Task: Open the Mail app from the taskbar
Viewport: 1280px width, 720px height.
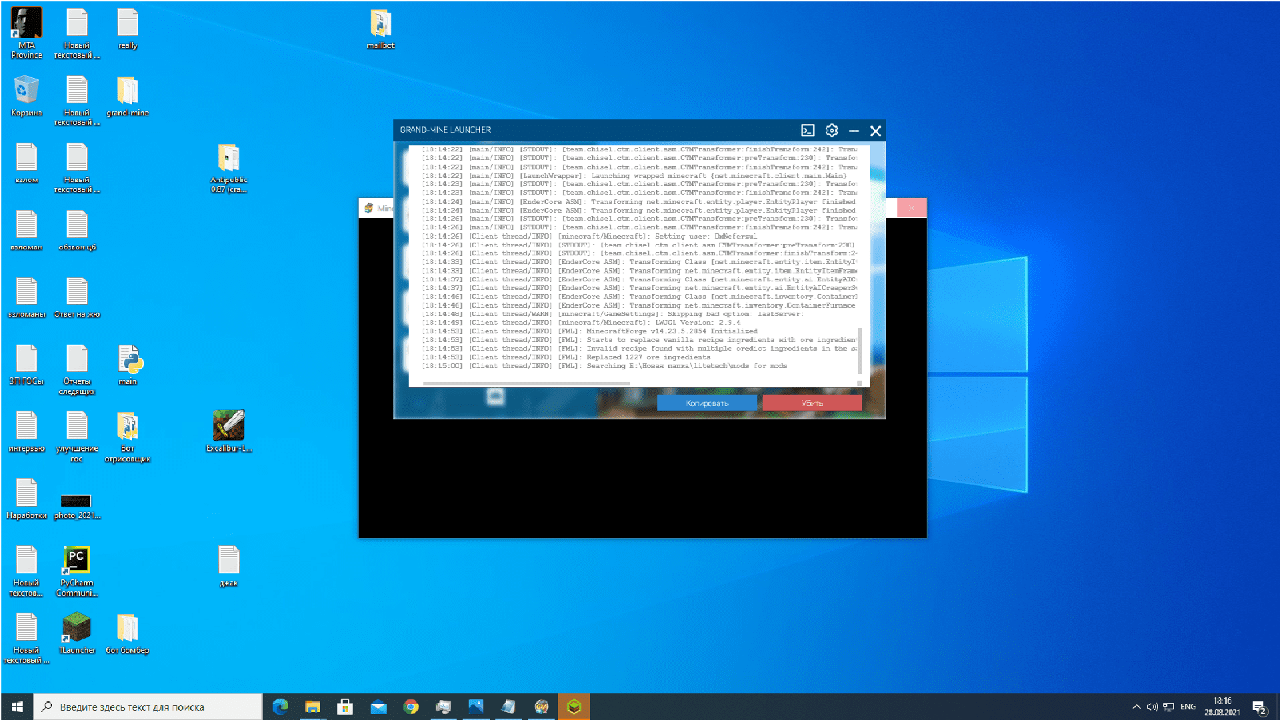Action: (378, 707)
